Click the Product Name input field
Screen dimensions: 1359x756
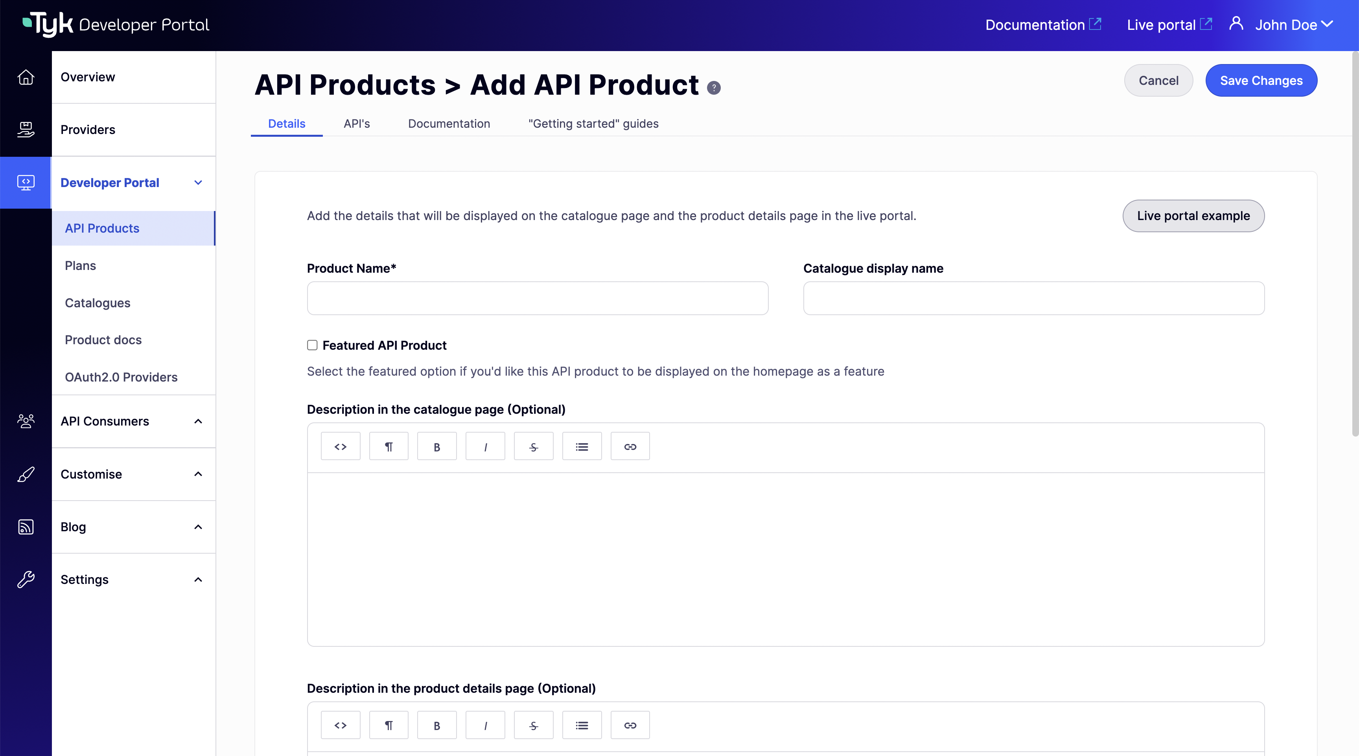point(537,298)
